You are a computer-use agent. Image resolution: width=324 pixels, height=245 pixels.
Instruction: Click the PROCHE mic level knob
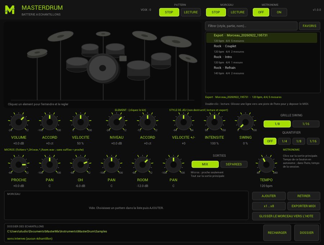pyautogui.click(x=19, y=165)
